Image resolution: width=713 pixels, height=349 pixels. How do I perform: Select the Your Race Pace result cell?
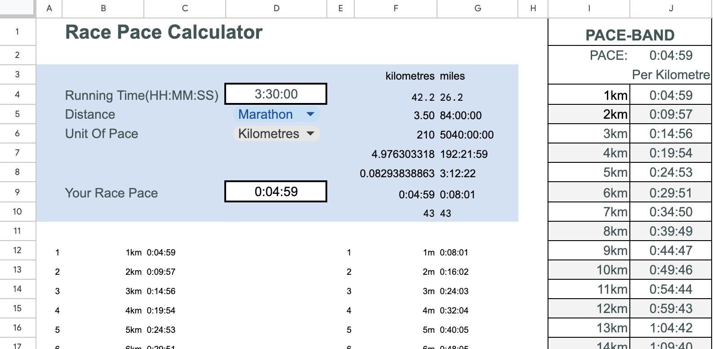click(x=276, y=192)
